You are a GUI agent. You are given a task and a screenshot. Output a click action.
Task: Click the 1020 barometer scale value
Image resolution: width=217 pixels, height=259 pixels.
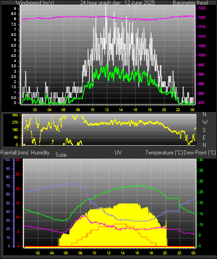(202, 17)
